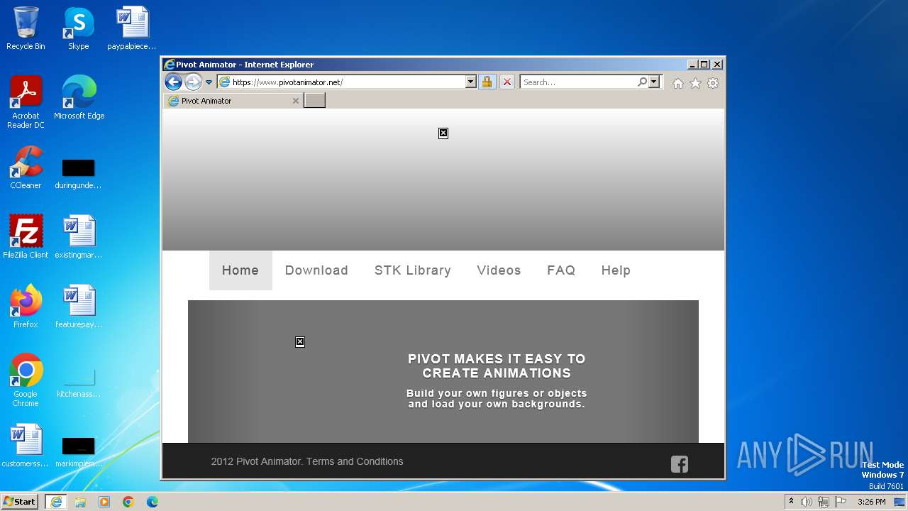Select the Pivot Animator tab
Screen dimensions: 908x511
coord(233,101)
